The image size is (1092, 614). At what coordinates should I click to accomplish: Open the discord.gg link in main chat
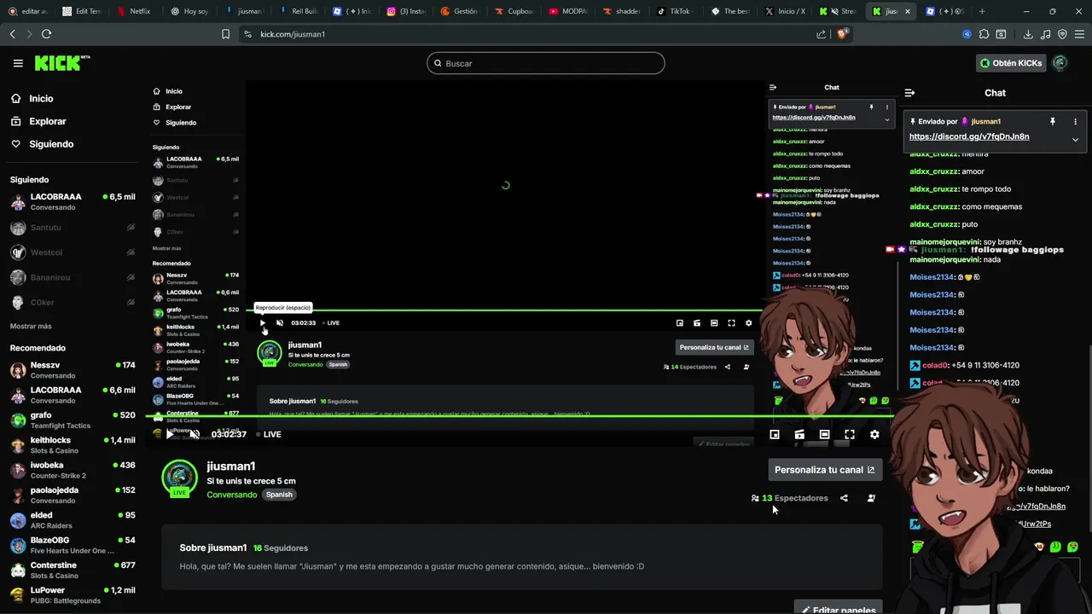coord(969,136)
